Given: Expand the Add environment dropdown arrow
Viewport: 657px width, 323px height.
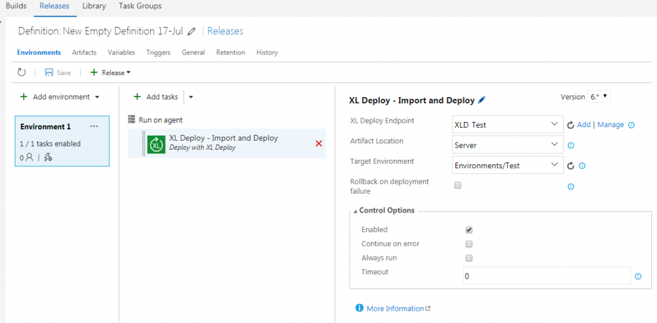Looking at the screenshot, I should [x=98, y=97].
